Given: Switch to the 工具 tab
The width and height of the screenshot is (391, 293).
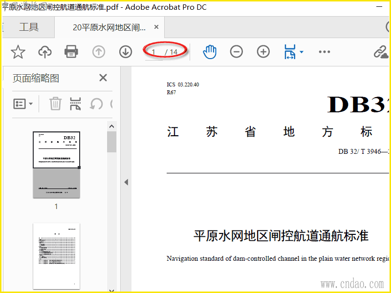Looking at the screenshot, I should (x=29, y=27).
